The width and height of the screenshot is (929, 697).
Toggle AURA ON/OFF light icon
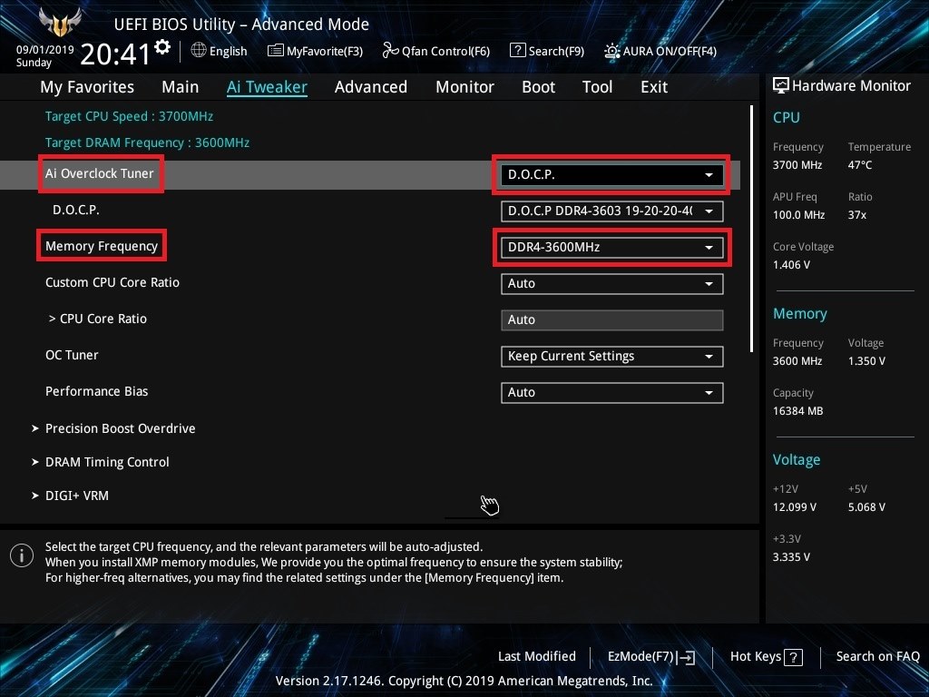612,51
